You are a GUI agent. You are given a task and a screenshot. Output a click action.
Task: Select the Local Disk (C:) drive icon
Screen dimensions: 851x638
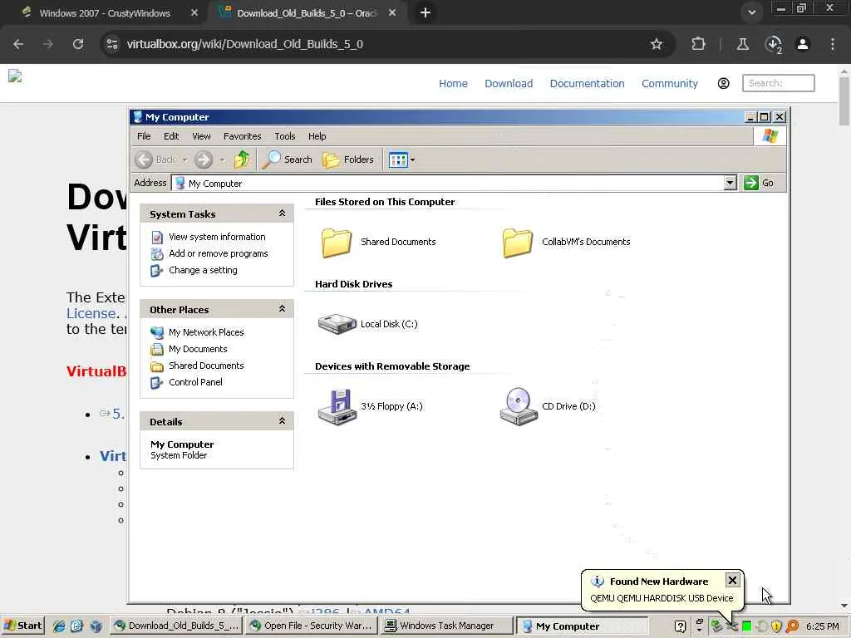(x=337, y=324)
